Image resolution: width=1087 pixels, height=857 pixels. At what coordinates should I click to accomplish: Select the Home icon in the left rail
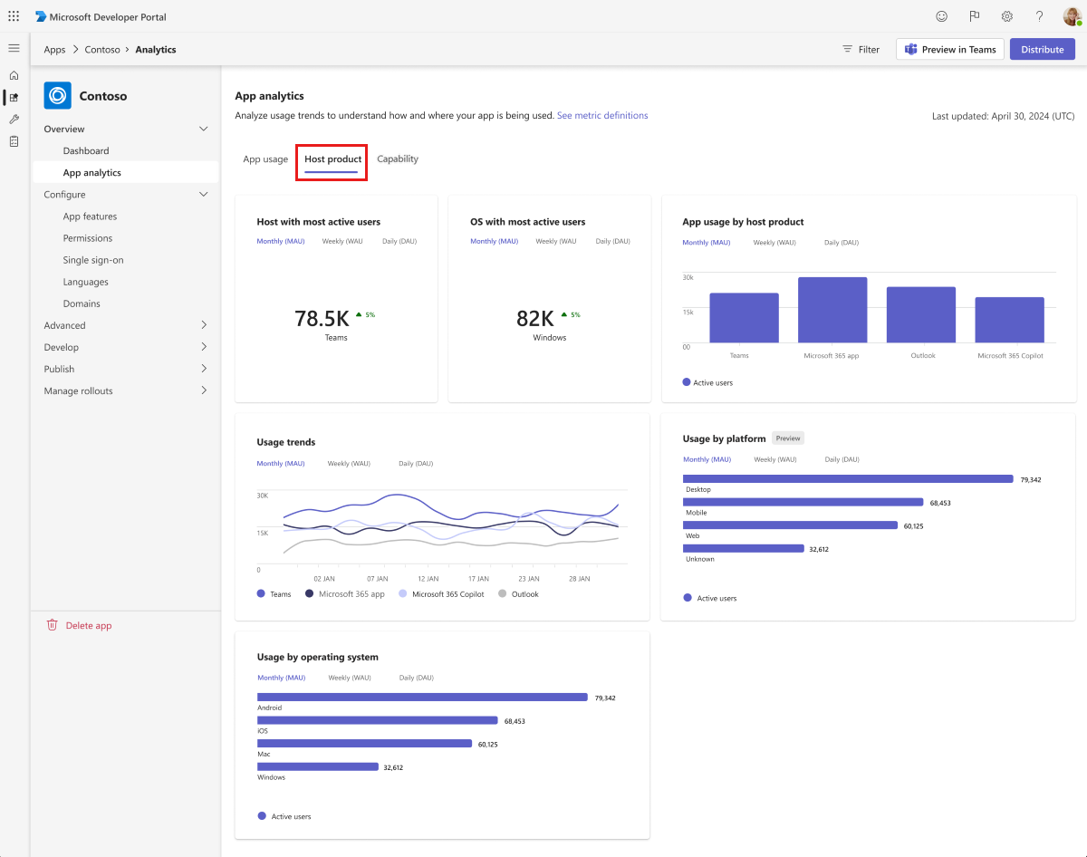[14, 74]
